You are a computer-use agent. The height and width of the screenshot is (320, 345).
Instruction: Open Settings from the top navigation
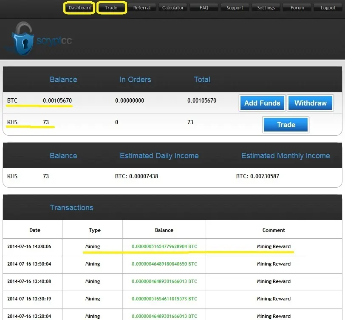pyautogui.click(x=266, y=8)
